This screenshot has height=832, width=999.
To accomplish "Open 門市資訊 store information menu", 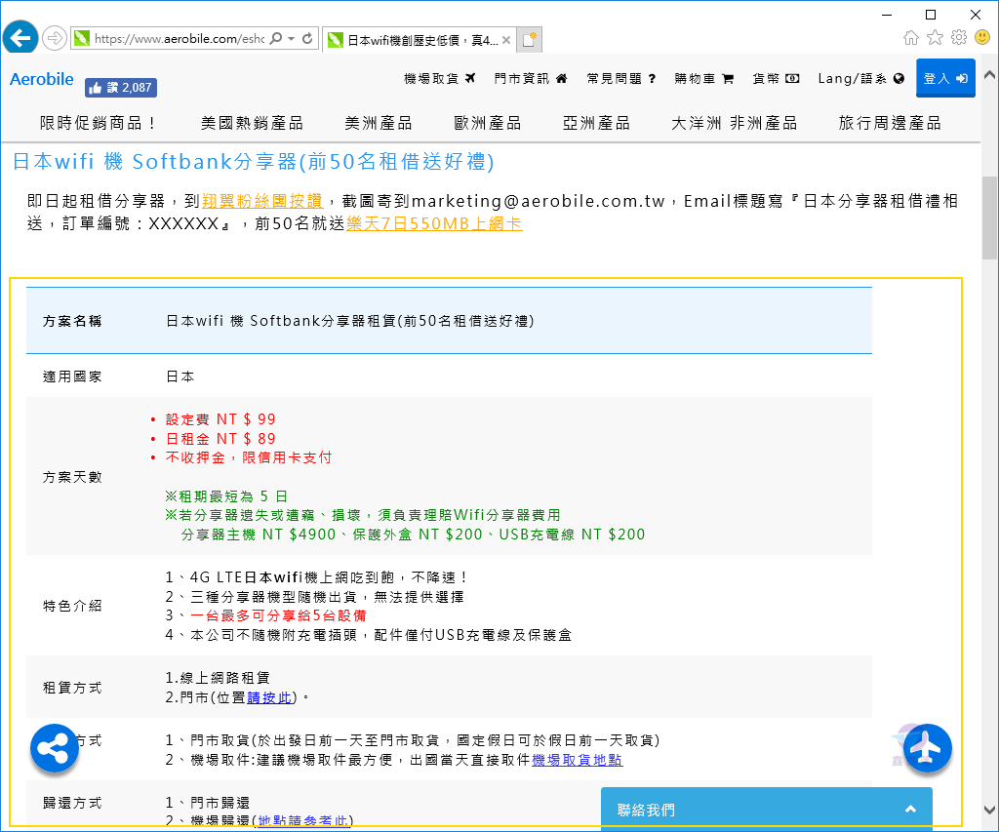I will (x=531, y=78).
